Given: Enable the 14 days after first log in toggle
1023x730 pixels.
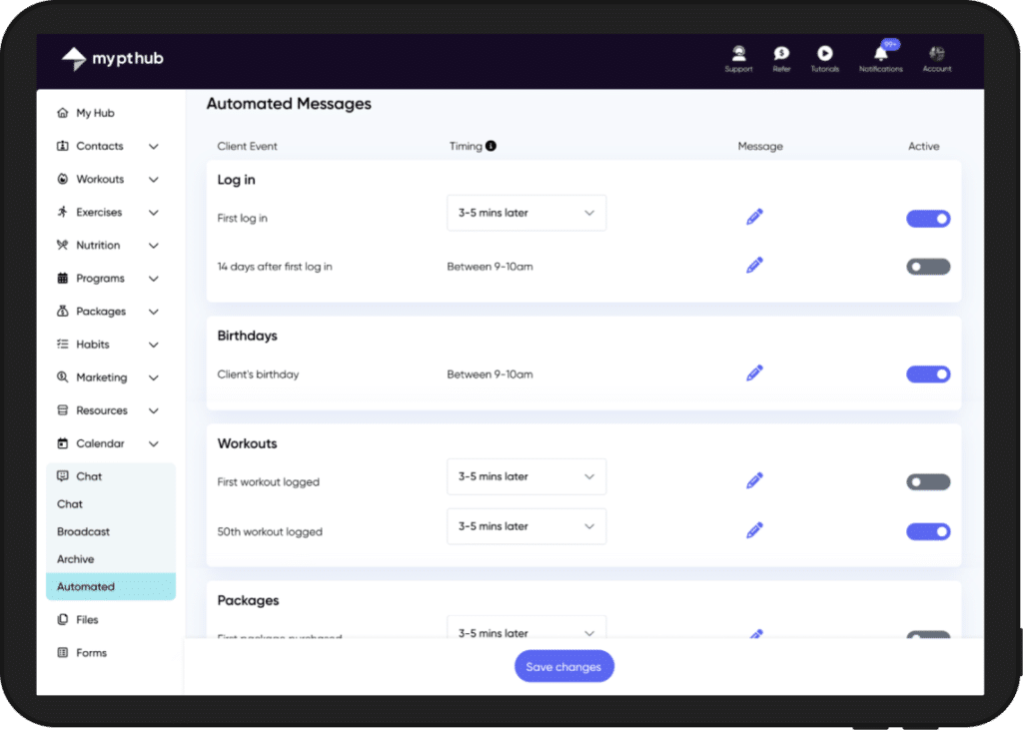Looking at the screenshot, I should tap(927, 267).
